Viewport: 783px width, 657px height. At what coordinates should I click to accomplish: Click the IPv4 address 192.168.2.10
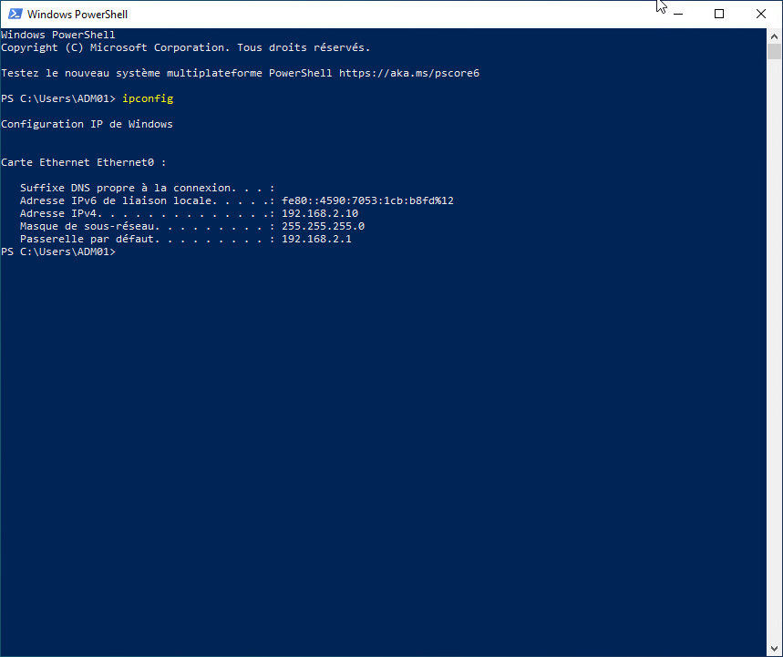[x=320, y=213]
